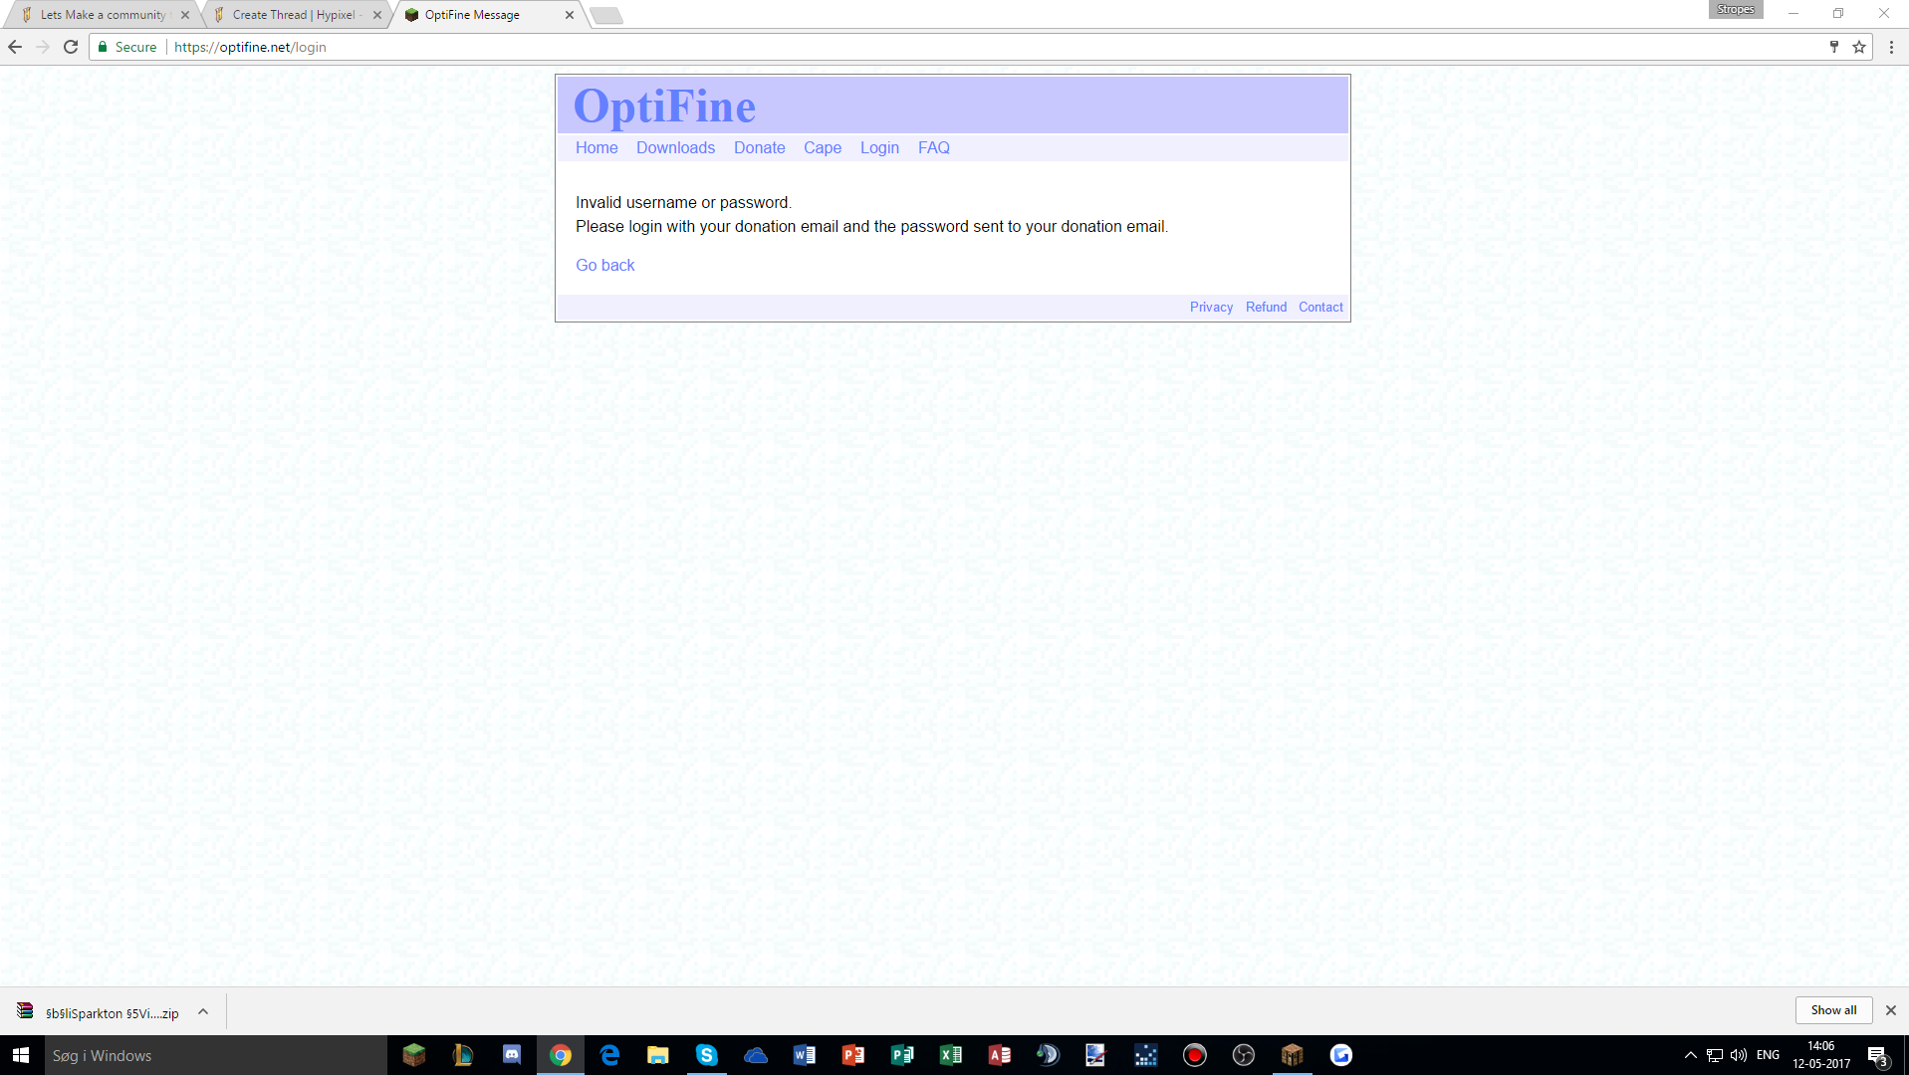This screenshot has width=1909, height=1075.
Task: Open File Explorer from the taskbar
Action: pyautogui.click(x=658, y=1055)
